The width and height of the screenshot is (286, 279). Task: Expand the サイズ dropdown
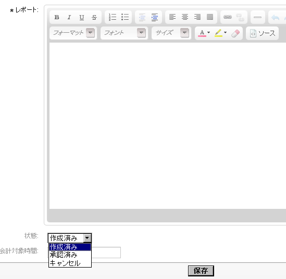[x=171, y=33]
